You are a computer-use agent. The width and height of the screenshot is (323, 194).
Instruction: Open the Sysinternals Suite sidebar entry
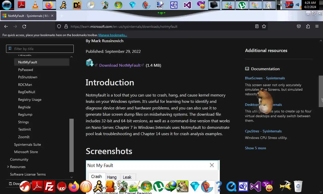[x=28, y=144]
